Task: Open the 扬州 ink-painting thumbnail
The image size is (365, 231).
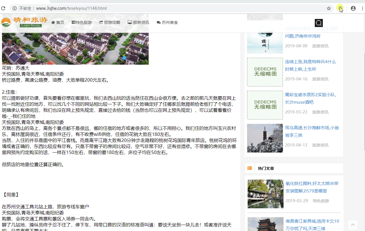Action: pyautogui.click(x=265, y=39)
